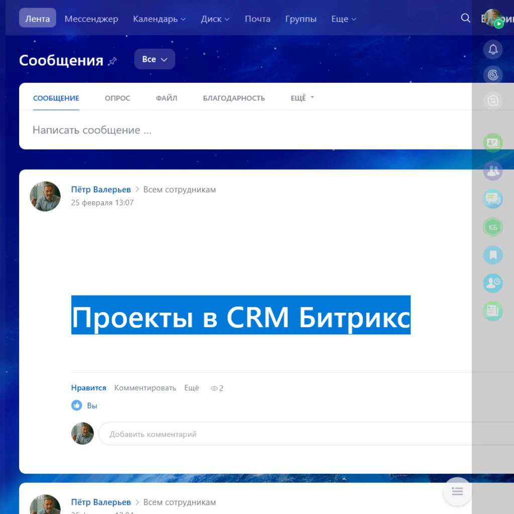
Task: Pin the Сообщения page with the pin icon
Action: coord(112,61)
